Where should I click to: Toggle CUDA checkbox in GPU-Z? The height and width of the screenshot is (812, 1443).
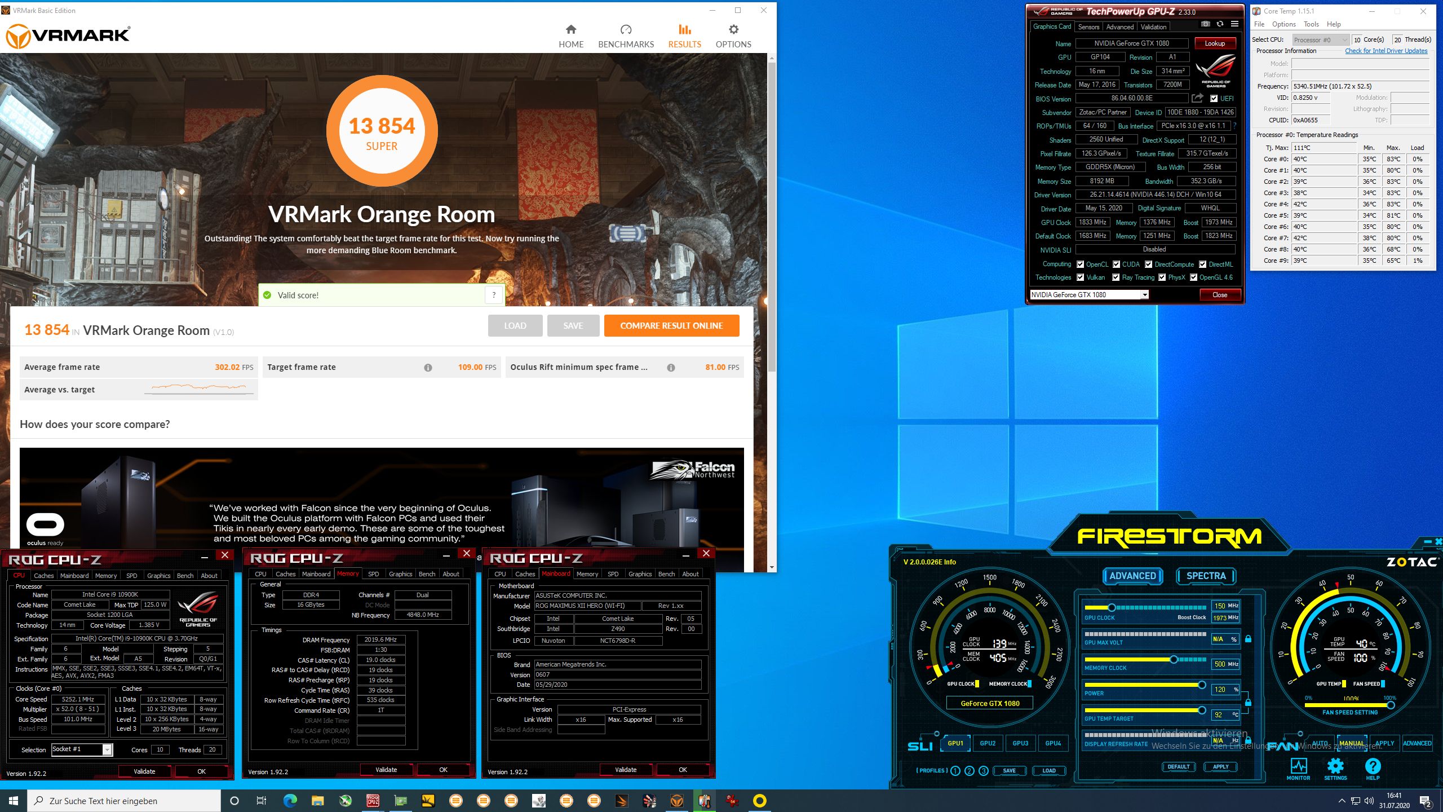click(1116, 264)
